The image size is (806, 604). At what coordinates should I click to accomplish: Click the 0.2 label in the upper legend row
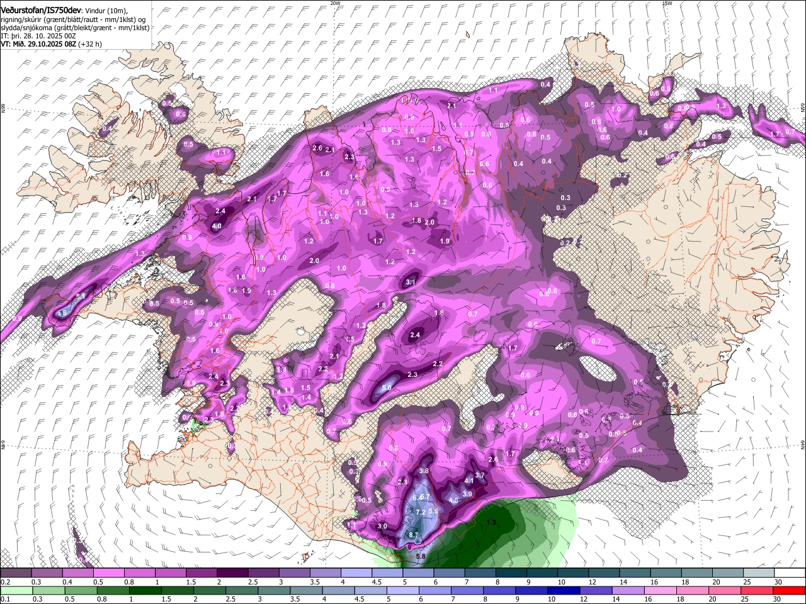pos(4,582)
